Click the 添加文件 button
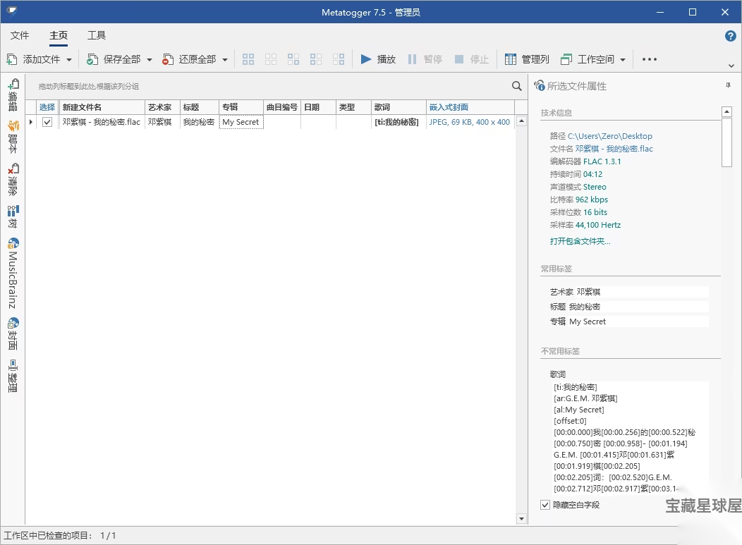This screenshot has width=742, height=545. tap(33, 59)
